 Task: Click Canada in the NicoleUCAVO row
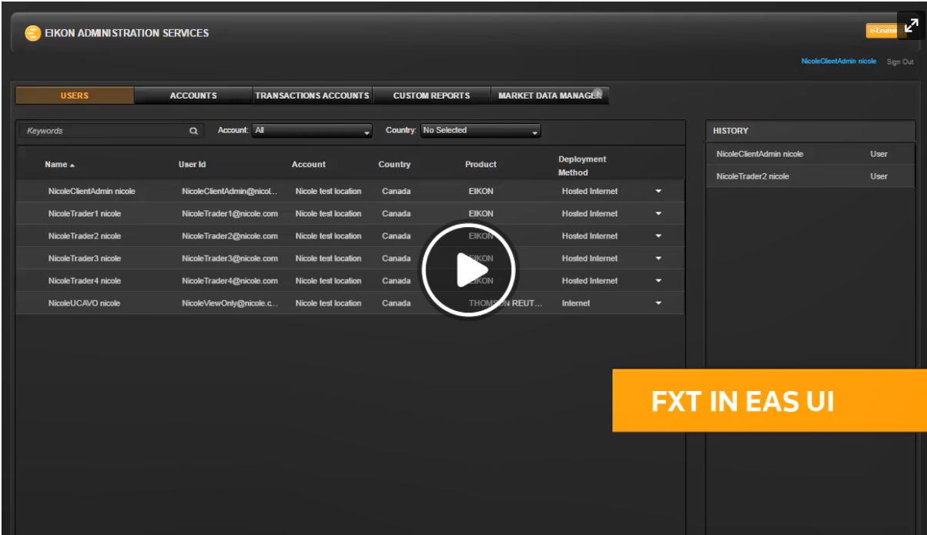click(x=397, y=303)
